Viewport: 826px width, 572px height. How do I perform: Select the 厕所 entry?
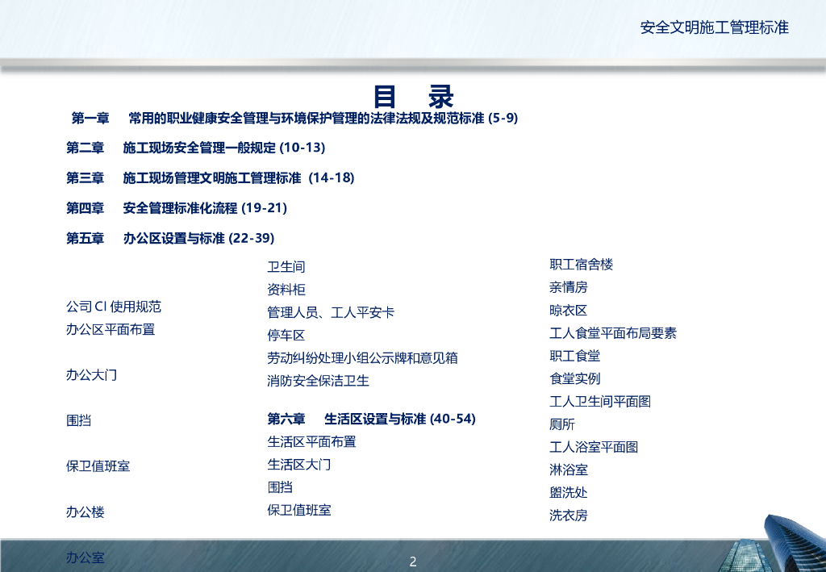tap(562, 424)
